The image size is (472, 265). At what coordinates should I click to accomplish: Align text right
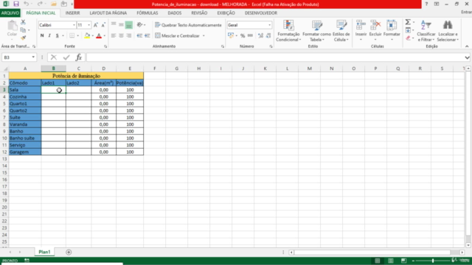coord(129,36)
